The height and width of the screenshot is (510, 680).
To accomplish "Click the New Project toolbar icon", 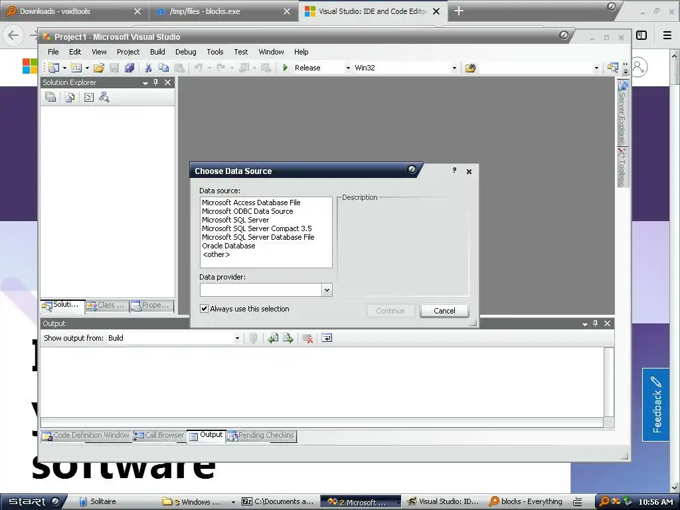I will pyautogui.click(x=54, y=68).
